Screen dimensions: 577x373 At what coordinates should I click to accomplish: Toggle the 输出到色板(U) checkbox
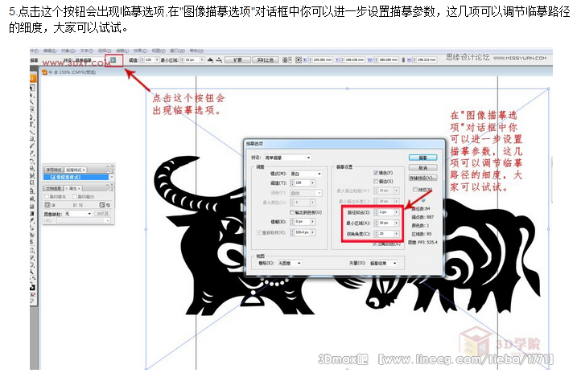pyautogui.click(x=292, y=212)
